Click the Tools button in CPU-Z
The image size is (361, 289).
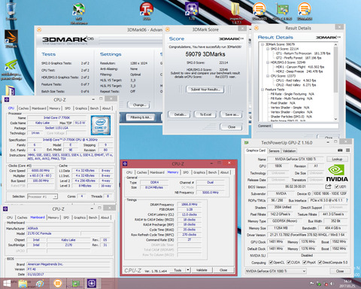click(177, 270)
